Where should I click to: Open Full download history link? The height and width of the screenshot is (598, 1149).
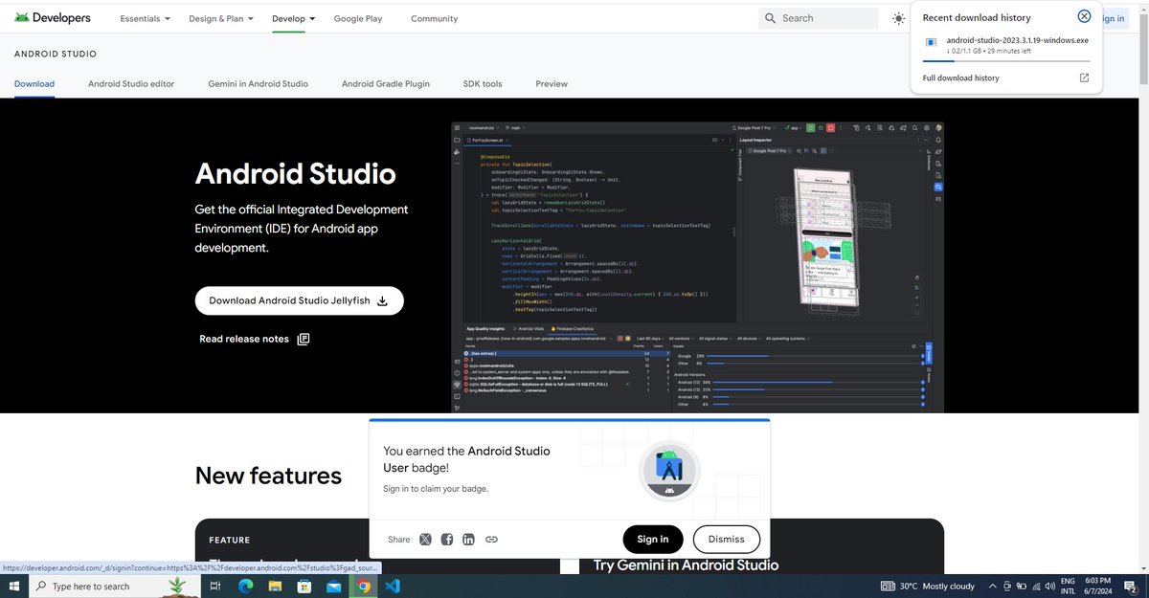click(961, 78)
